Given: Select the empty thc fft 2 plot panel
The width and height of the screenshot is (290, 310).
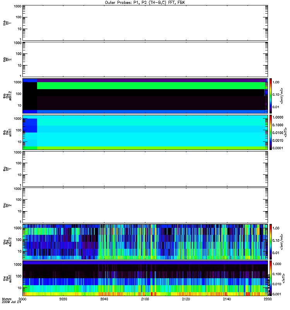Looking at the screenshot, I should (x=145, y=205).
